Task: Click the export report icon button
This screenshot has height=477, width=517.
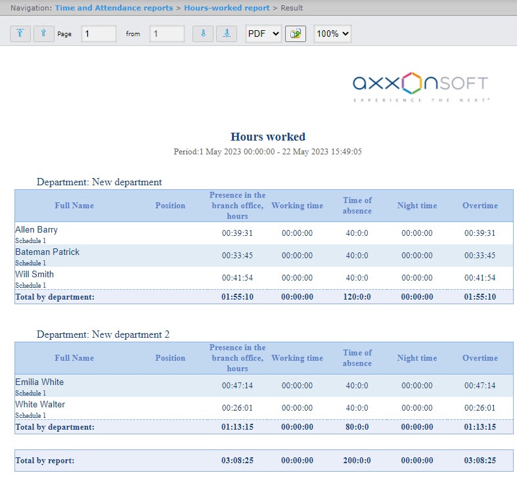Action: point(296,34)
